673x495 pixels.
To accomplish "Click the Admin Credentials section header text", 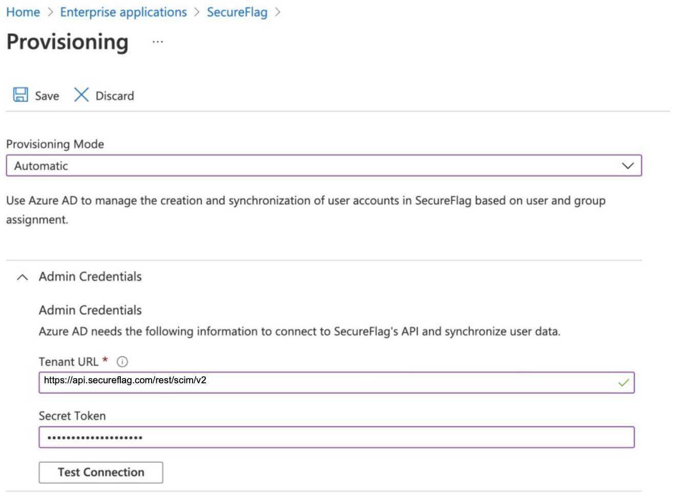I will click(90, 277).
